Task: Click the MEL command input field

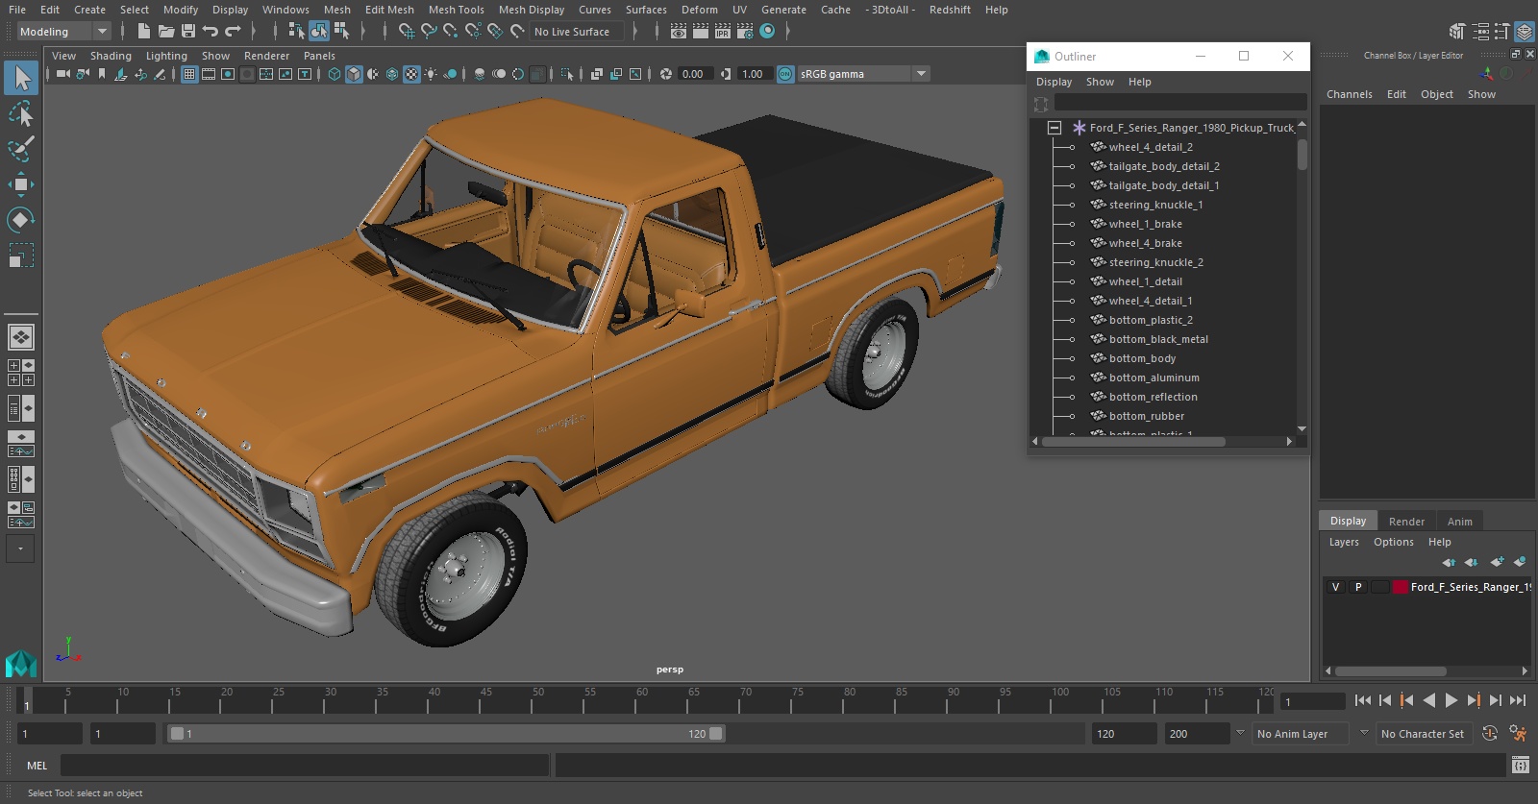Action: click(305, 766)
